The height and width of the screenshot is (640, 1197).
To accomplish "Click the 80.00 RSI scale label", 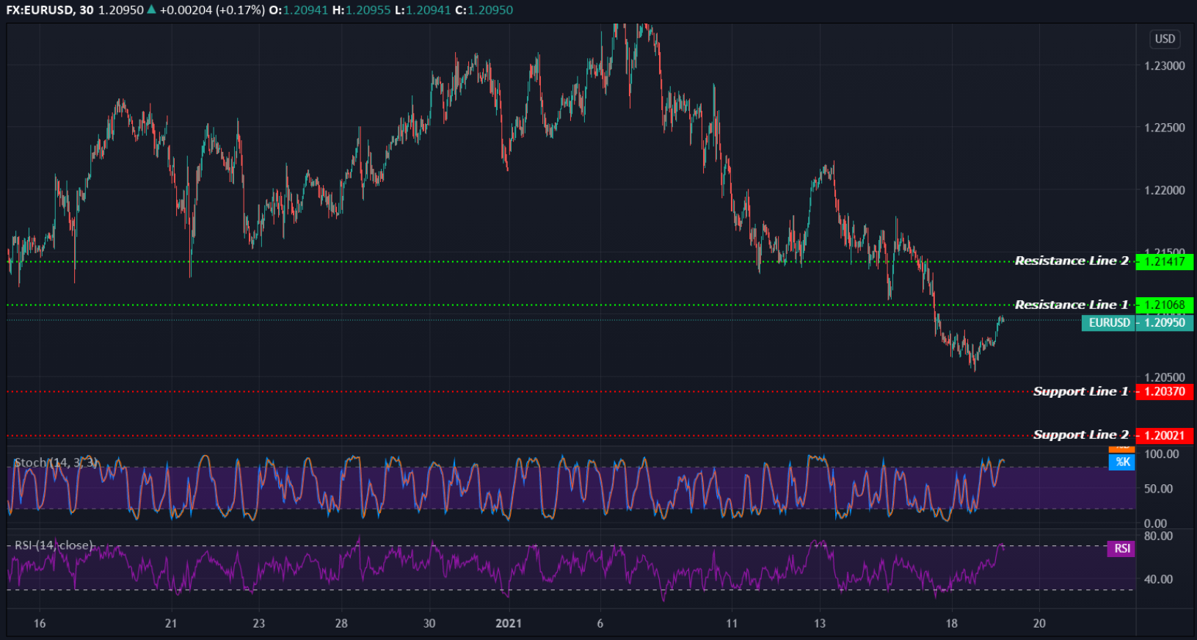I will [x=1159, y=537].
